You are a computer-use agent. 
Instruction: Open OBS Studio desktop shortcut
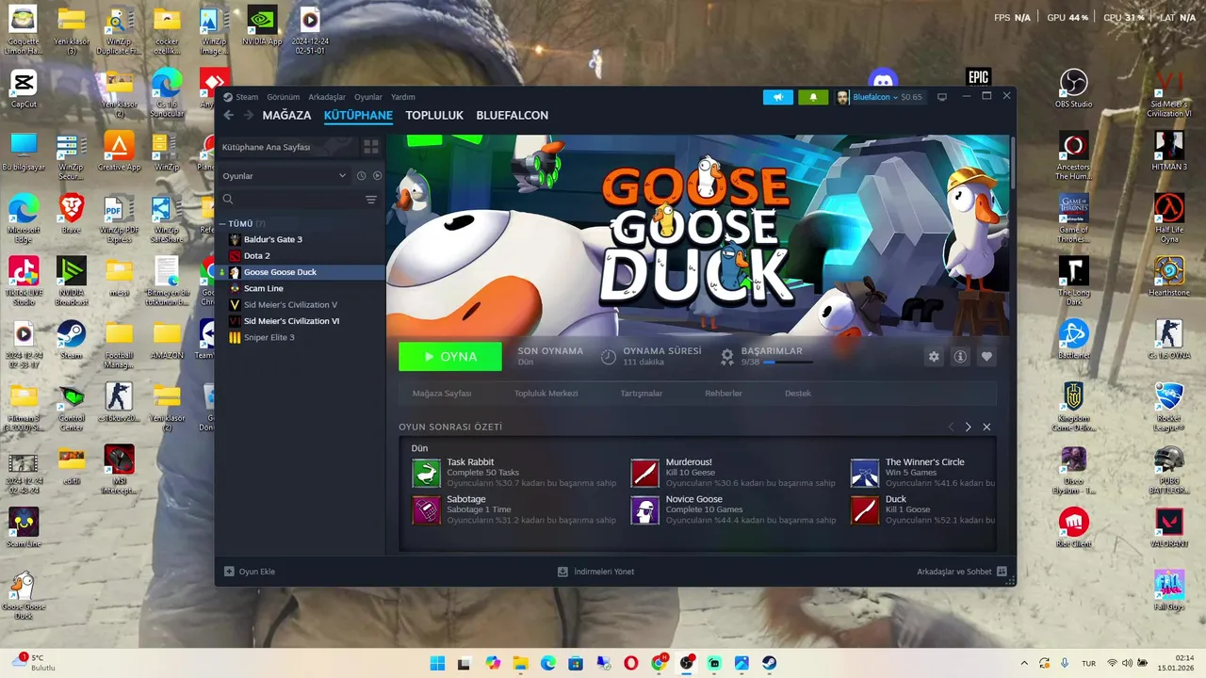1073,88
